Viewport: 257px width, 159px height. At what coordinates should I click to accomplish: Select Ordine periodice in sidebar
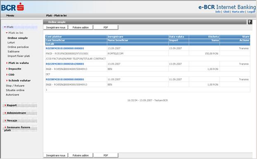point(18,47)
